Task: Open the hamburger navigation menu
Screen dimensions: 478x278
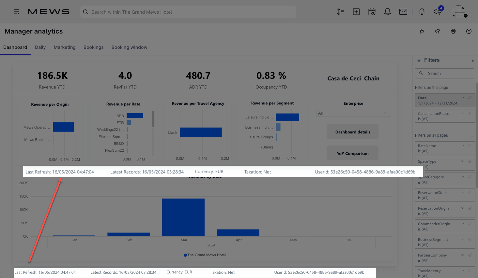Action: tap(16, 12)
